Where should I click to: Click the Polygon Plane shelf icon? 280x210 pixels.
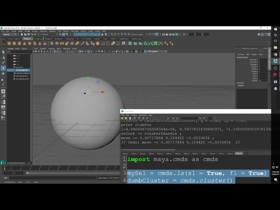[x=30, y=43]
